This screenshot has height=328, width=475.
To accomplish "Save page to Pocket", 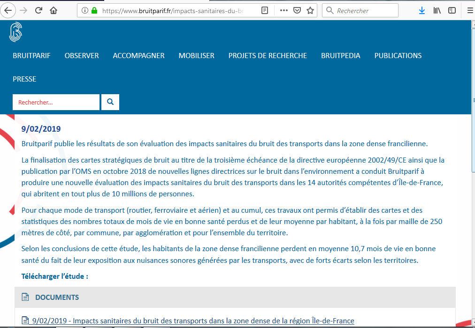I will pyautogui.click(x=297, y=11).
